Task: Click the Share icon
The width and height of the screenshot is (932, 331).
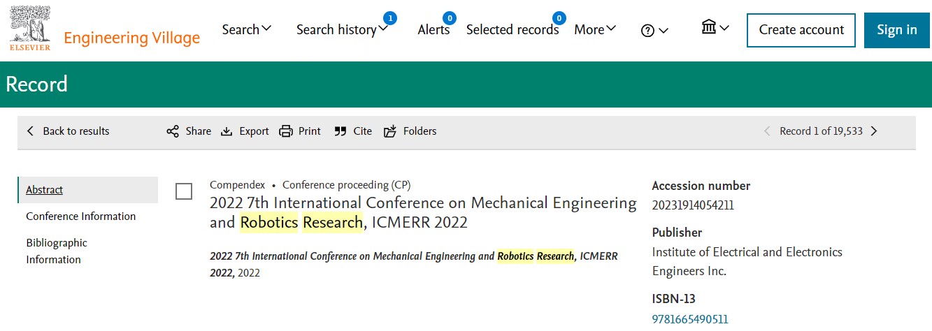Action: click(x=173, y=131)
